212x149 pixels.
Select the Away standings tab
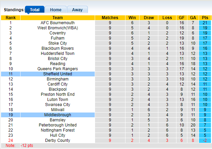coord(77,10)
